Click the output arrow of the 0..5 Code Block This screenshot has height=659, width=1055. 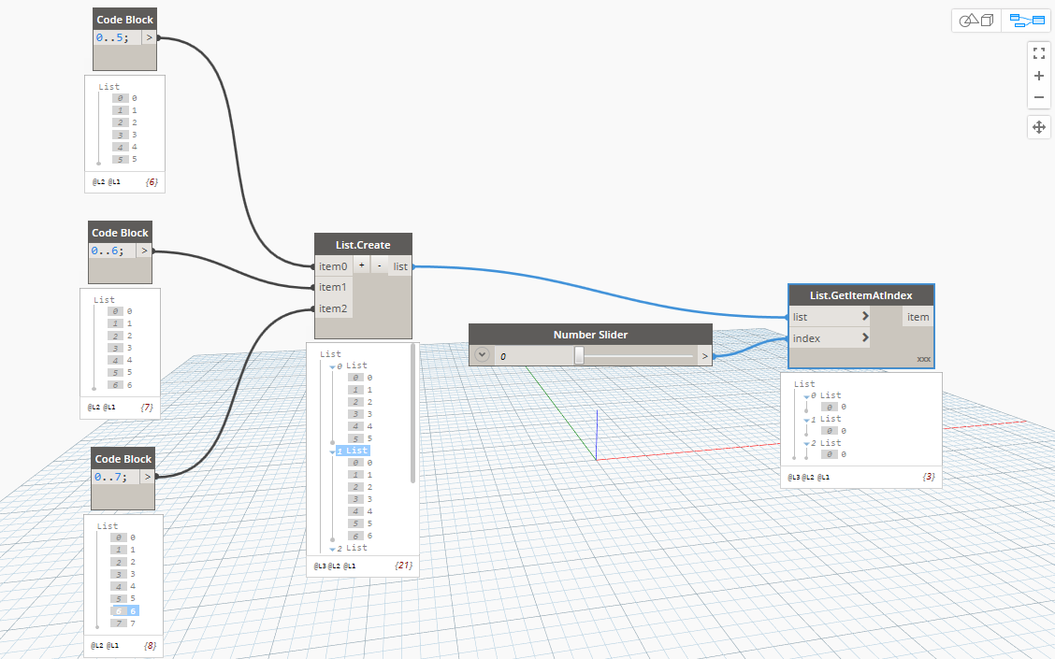[x=149, y=36]
